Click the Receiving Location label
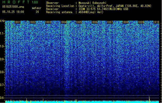 60,6
